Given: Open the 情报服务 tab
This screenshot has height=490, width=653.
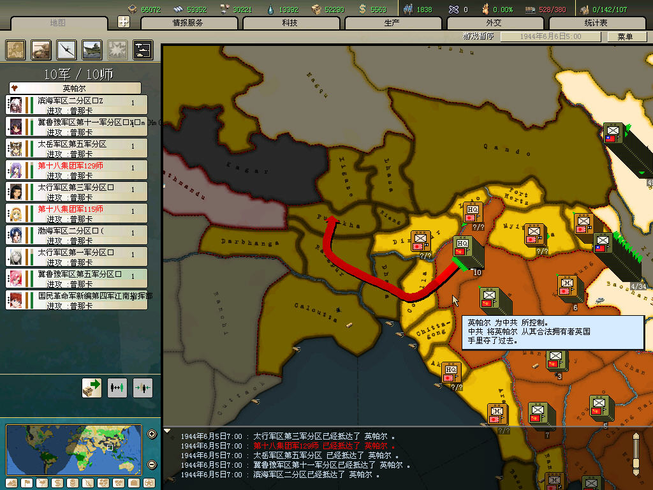Looking at the screenshot, I should click(188, 23).
